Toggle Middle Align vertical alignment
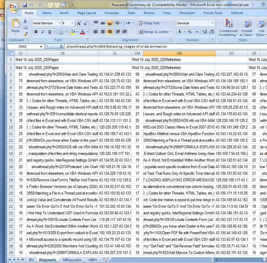 click(103, 23)
